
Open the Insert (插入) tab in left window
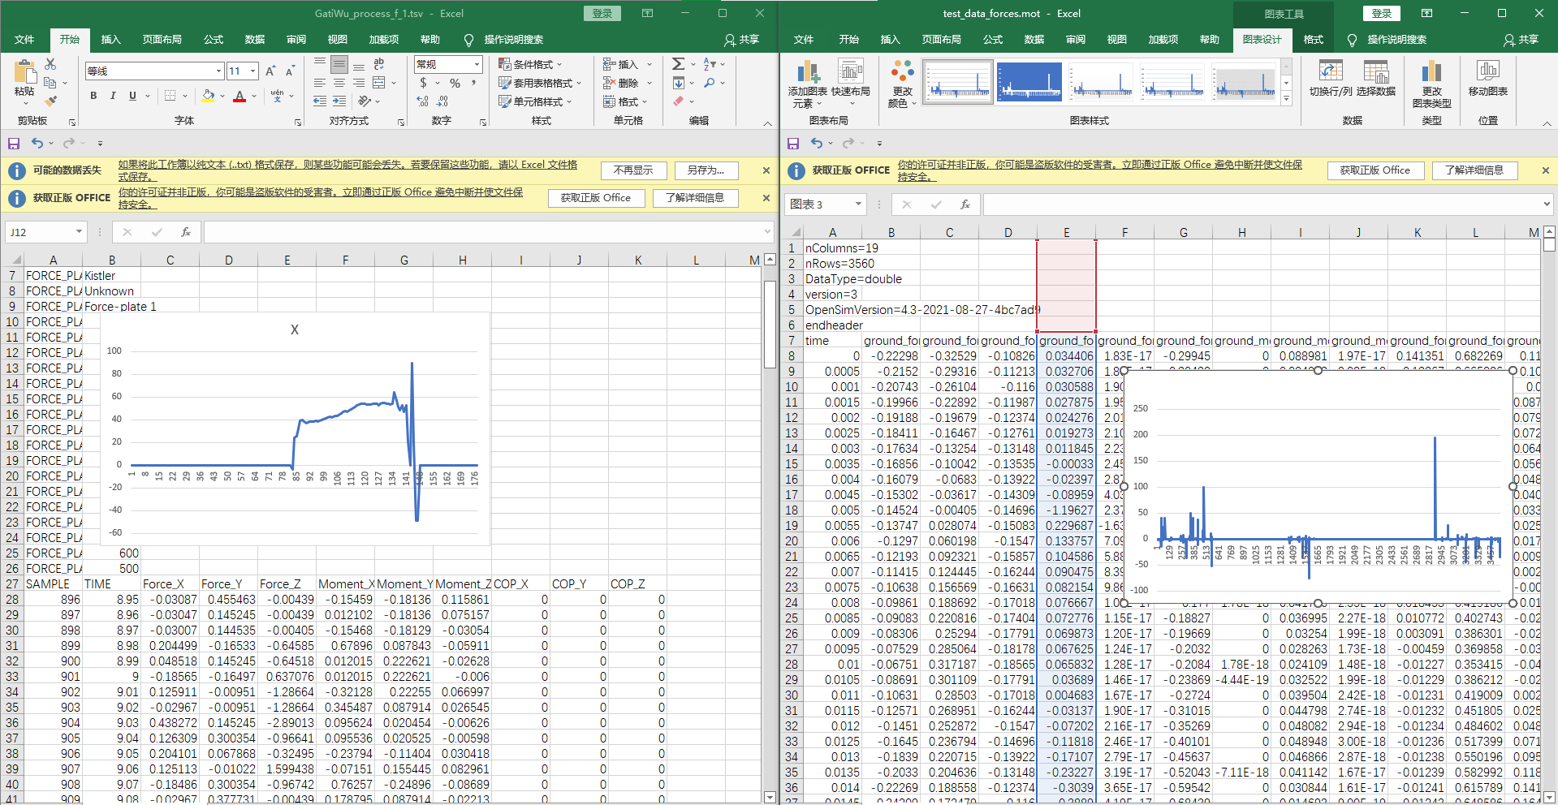(x=110, y=40)
